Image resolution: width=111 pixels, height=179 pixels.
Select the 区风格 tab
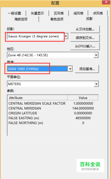(x=59, y=13)
